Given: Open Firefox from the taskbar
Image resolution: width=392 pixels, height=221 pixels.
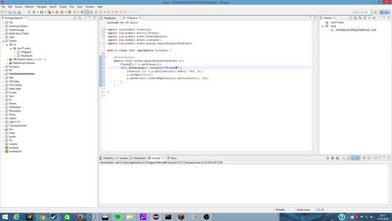Looking at the screenshot, I should click(x=80, y=217).
